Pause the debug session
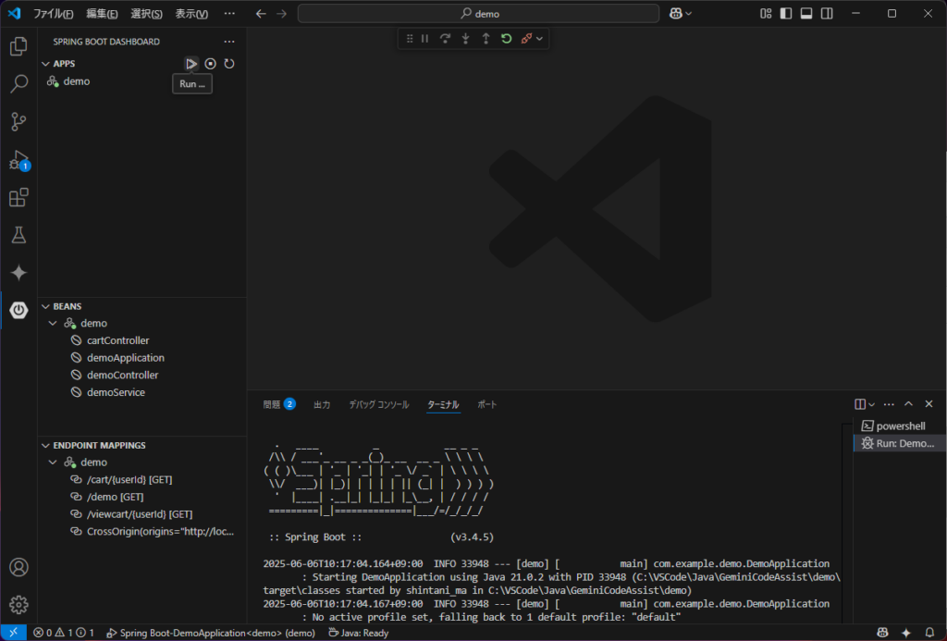Screen dimensions: 947x641 pos(425,39)
